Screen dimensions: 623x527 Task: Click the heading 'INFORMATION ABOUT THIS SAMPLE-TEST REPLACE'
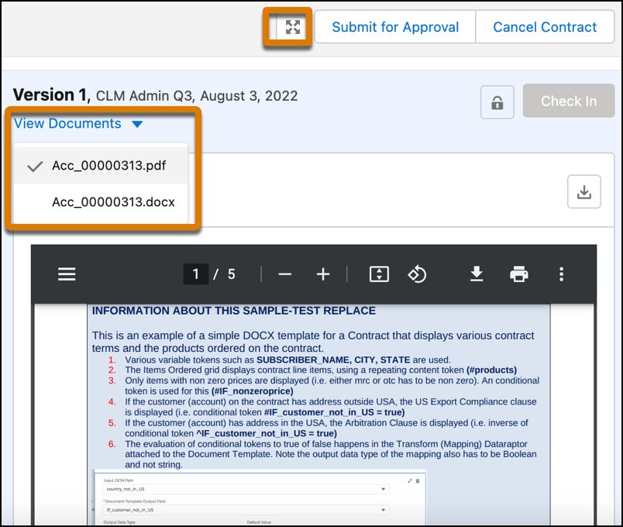[234, 311]
